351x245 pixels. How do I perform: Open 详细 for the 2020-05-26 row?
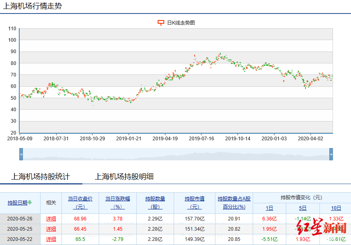click(51, 219)
